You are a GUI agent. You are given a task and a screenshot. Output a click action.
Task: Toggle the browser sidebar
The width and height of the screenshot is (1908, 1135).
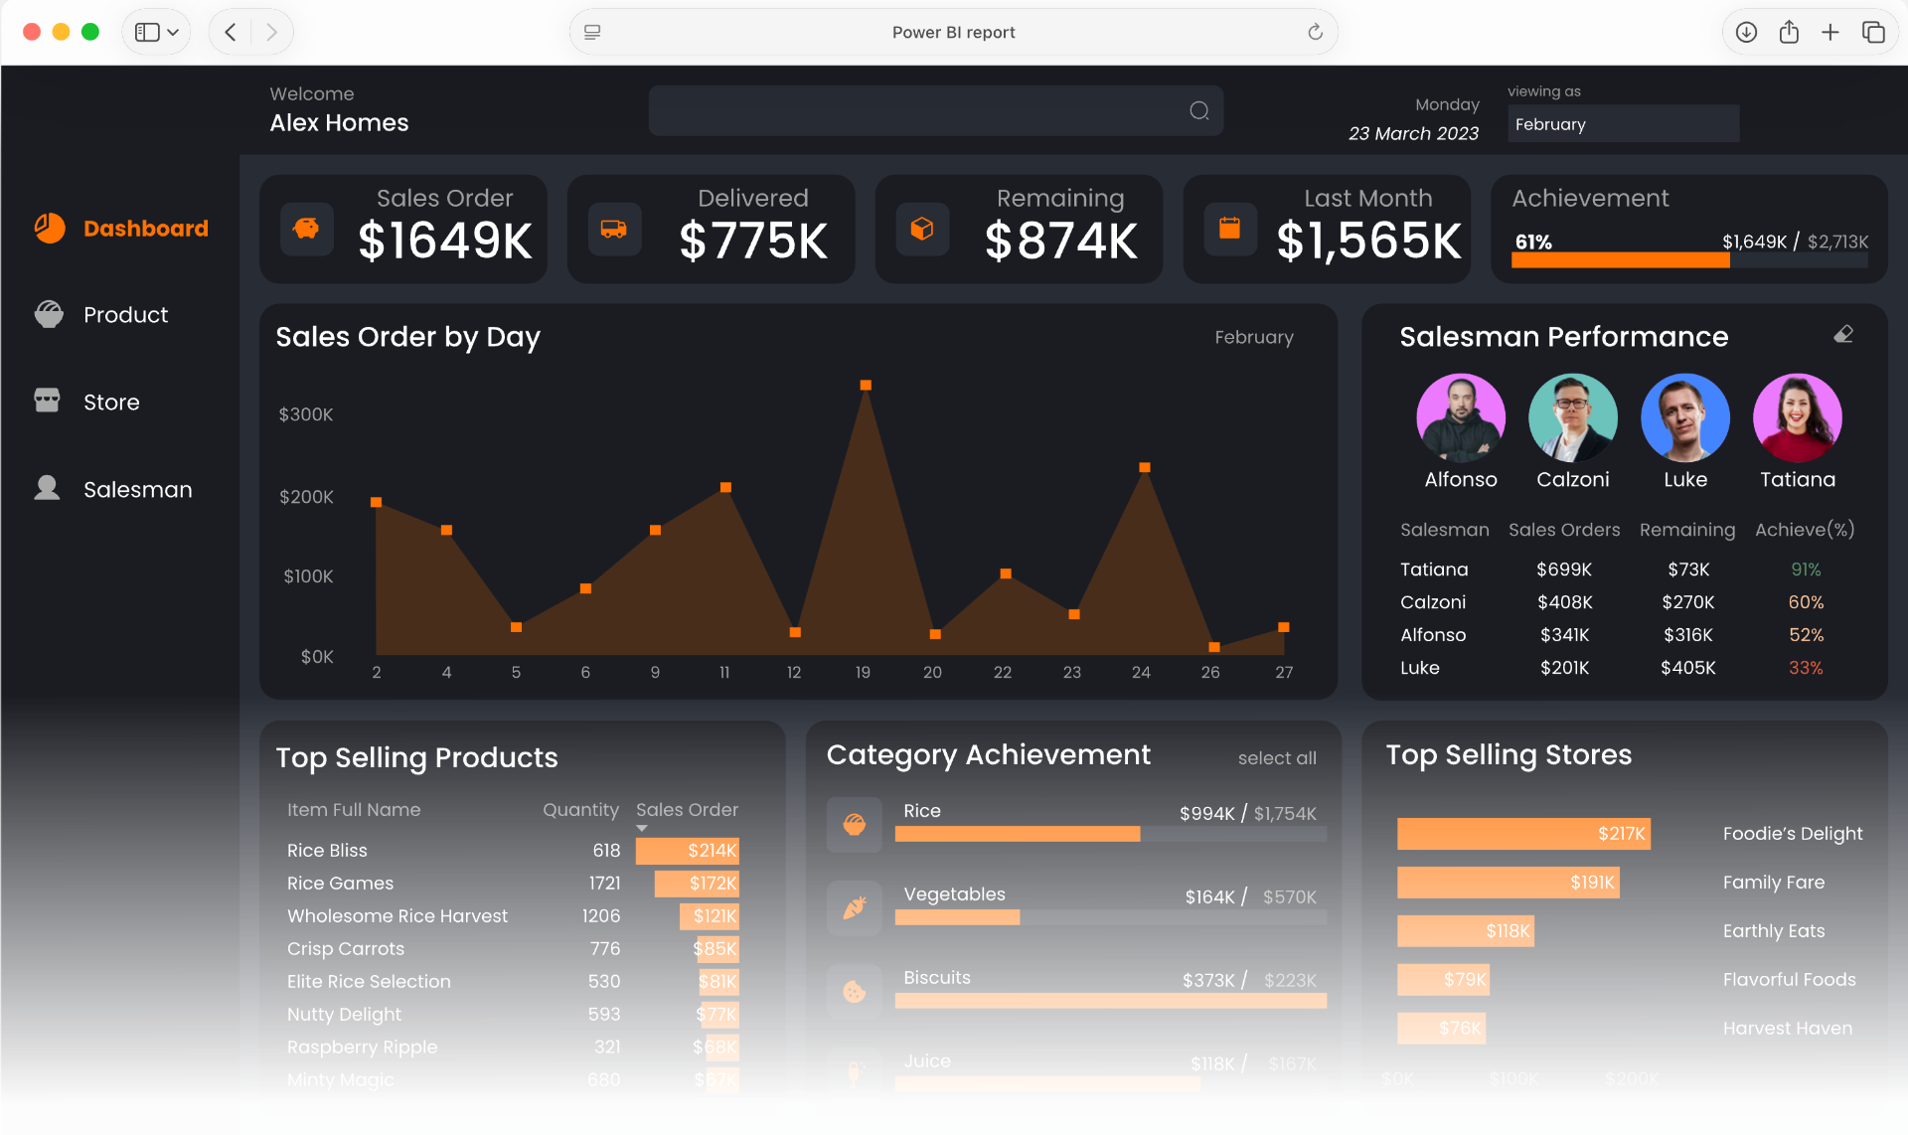tap(147, 32)
